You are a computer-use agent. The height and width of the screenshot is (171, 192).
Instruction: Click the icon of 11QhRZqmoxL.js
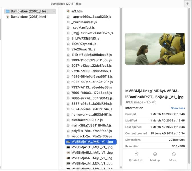[68, 44]
